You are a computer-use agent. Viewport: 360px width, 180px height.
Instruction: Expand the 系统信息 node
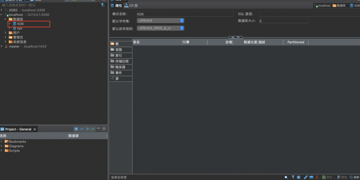coord(6,41)
